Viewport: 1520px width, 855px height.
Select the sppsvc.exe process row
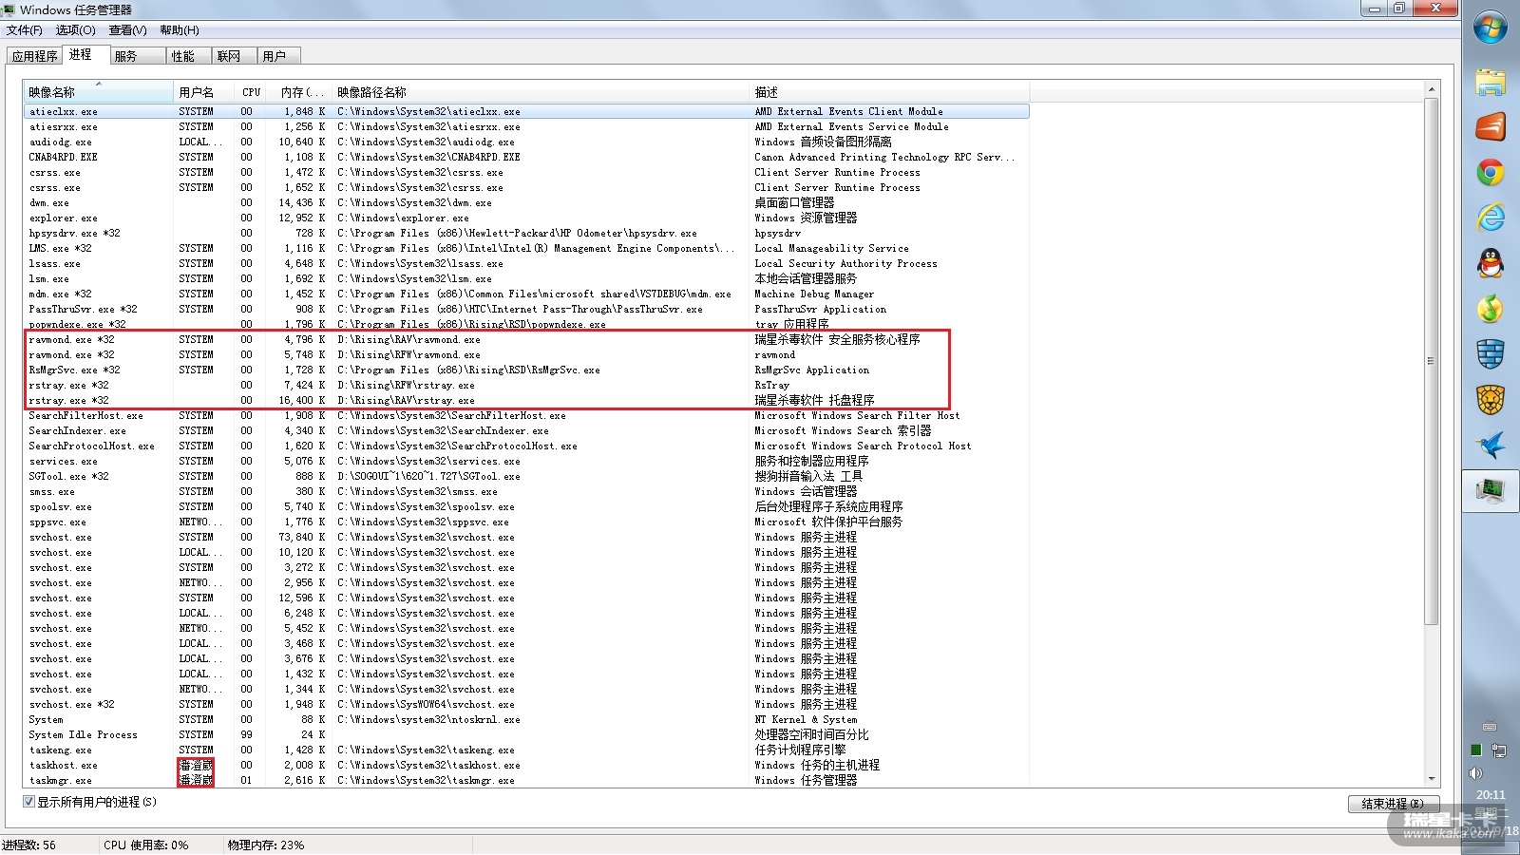coord(526,522)
